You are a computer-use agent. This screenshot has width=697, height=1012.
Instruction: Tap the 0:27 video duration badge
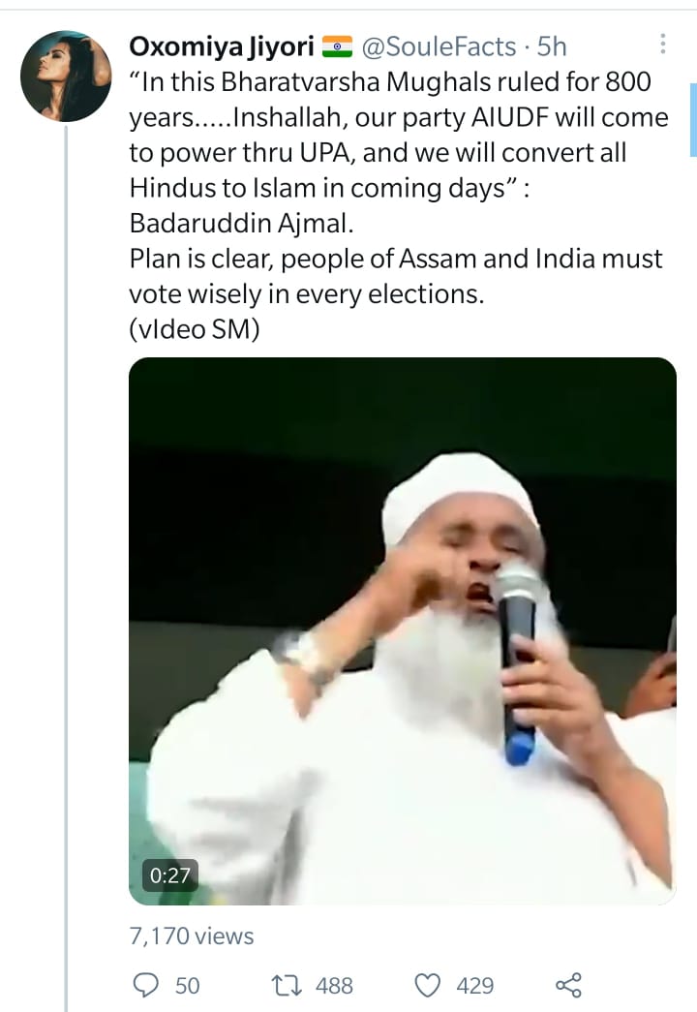(x=169, y=875)
